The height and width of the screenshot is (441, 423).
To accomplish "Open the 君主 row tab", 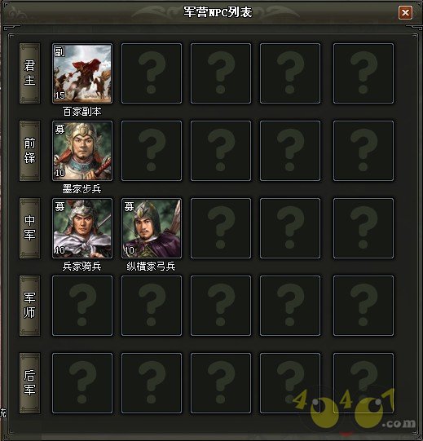I will tap(29, 73).
